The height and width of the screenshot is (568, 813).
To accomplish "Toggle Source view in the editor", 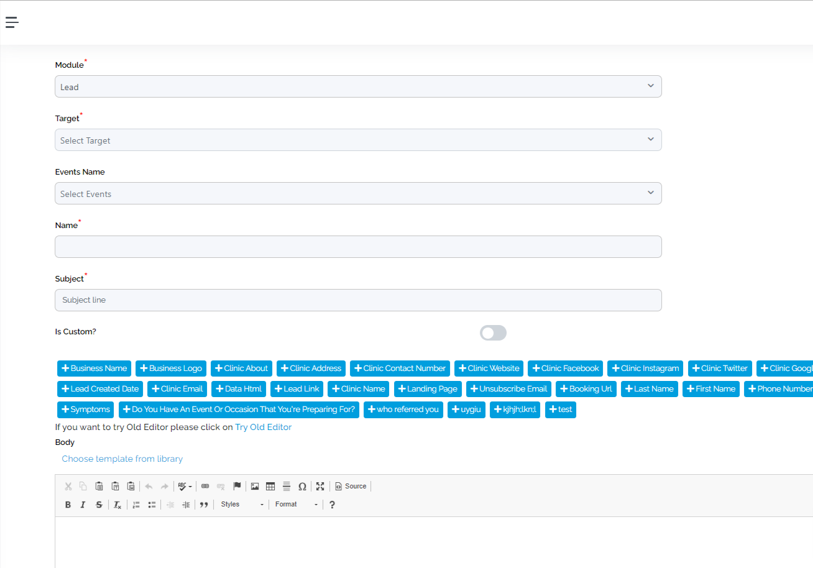I will point(351,486).
